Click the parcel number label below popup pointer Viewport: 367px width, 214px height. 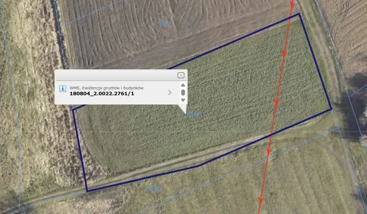[194, 115]
